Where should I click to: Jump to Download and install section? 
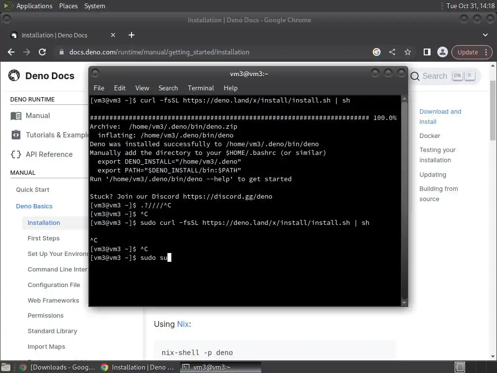(x=440, y=117)
